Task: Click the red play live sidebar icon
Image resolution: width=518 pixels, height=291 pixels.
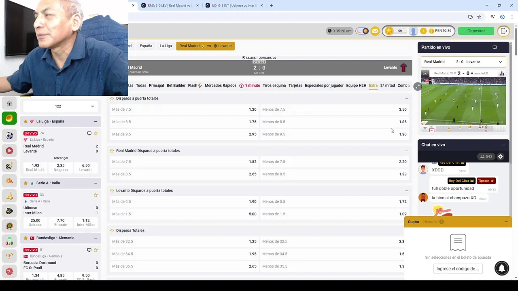Action: coord(9,151)
